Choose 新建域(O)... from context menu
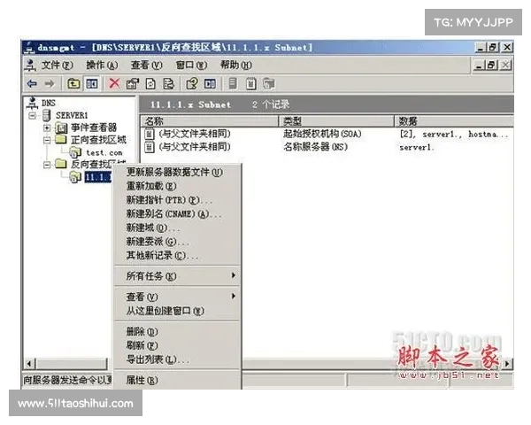Viewport: 531px width, 425px height. [x=178, y=228]
